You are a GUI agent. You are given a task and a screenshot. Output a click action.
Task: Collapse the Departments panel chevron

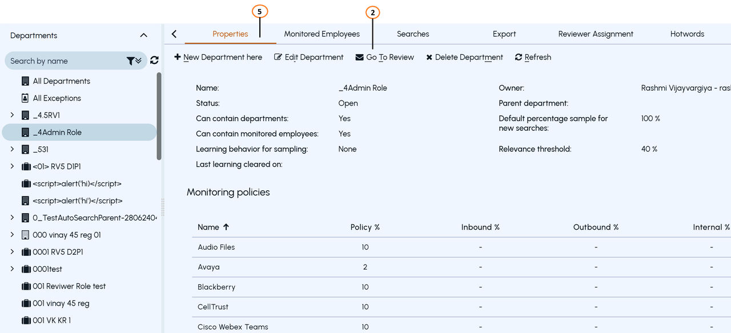click(143, 35)
